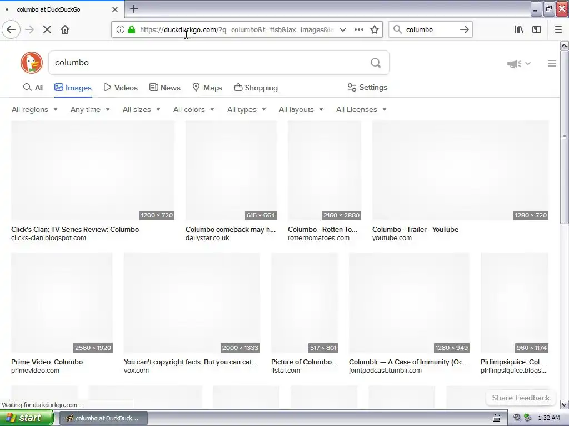
Task: Go back to the previous page
Action: click(x=11, y=29)
